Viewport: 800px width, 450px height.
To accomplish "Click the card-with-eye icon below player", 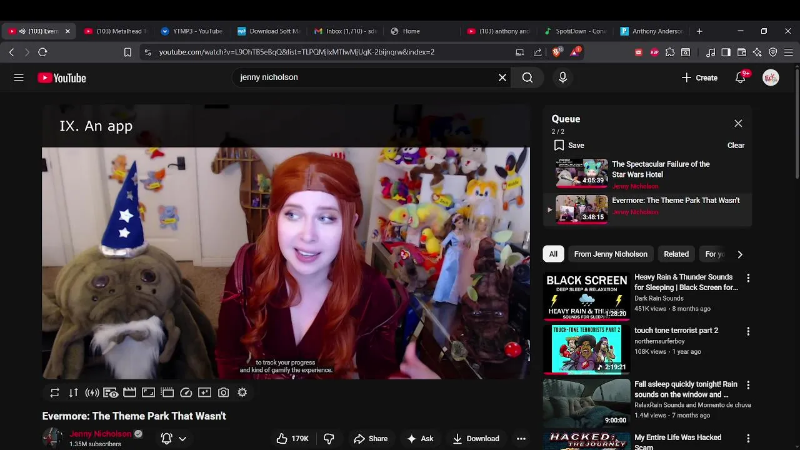I will (111, 392).
